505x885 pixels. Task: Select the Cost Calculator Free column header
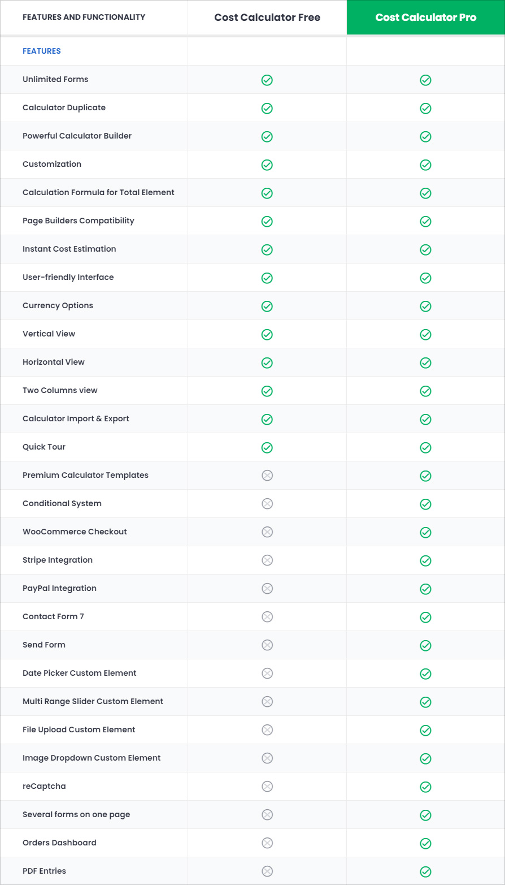pos(267,18)
